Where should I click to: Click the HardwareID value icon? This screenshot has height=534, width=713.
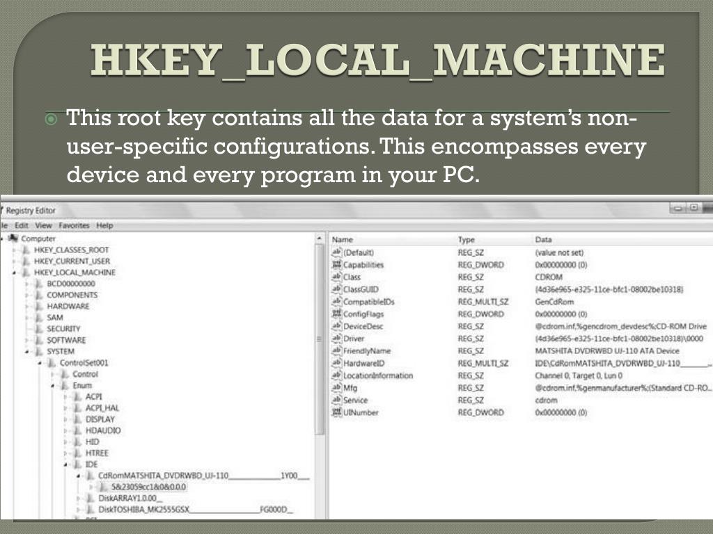[x=336, y=363]
